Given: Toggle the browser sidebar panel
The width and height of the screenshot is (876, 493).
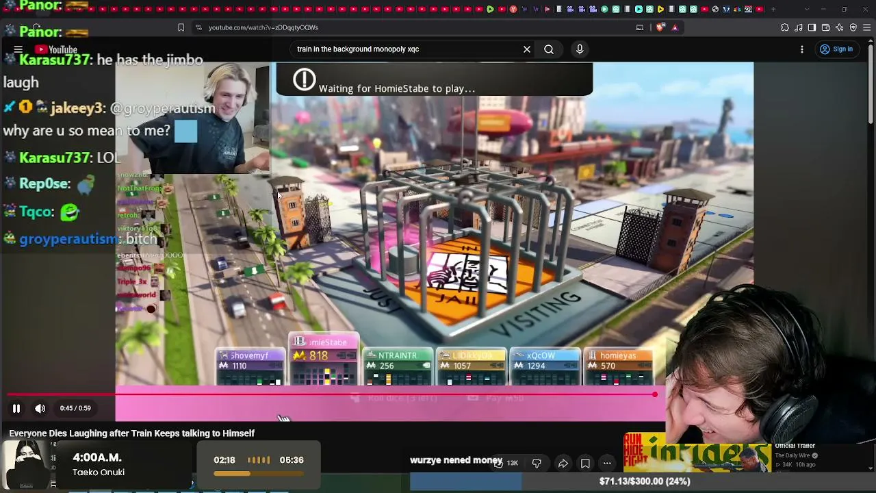Looking at the screenshot, I should pos(812,27).
